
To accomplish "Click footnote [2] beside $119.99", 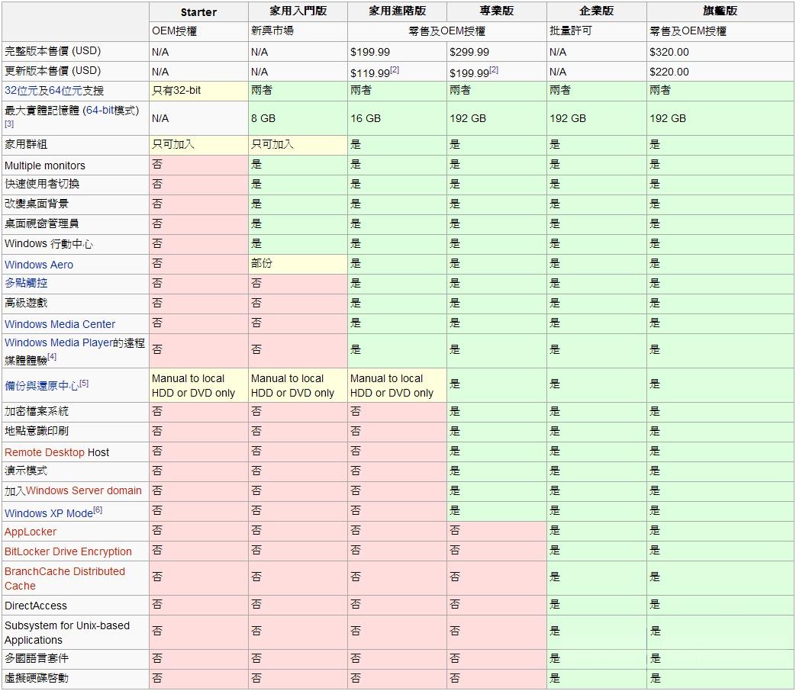I will (395, 70).
